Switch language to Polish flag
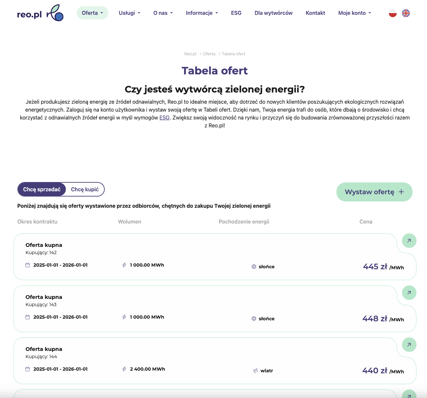 click(393, 13)
